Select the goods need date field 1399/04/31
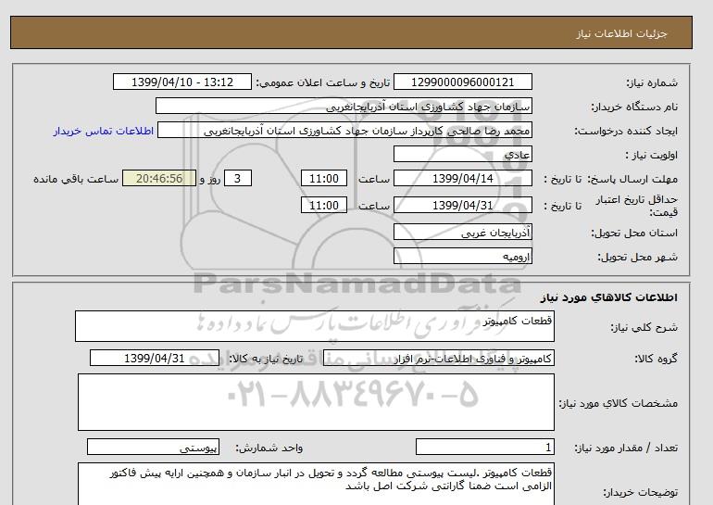Screen dimensions: 713x505 tap(155, 358)
